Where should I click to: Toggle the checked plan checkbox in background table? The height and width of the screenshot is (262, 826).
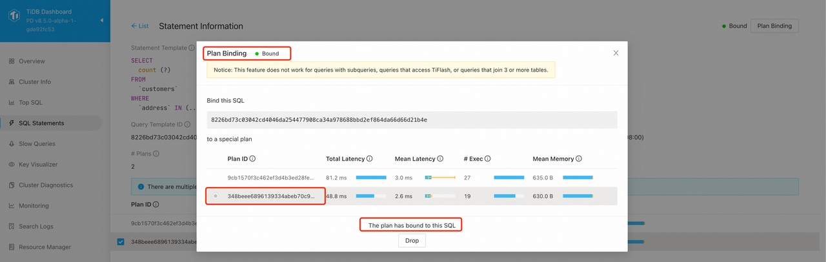(121, 242)
